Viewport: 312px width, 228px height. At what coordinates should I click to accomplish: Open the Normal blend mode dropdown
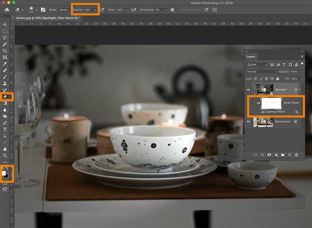(x=262, y=72)
